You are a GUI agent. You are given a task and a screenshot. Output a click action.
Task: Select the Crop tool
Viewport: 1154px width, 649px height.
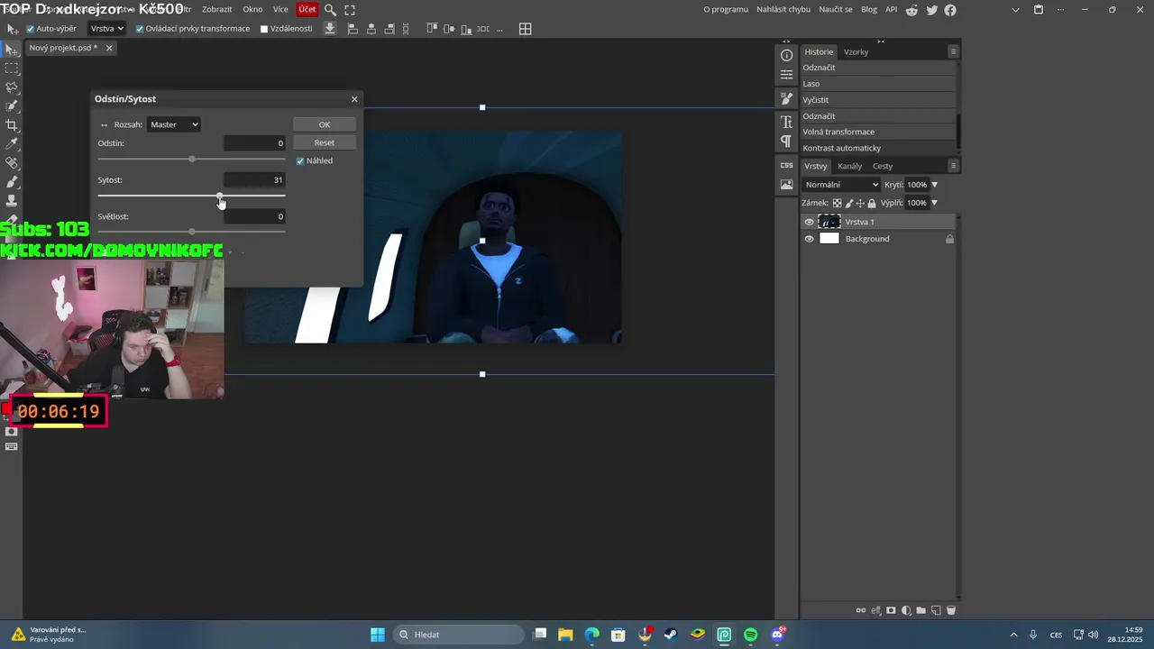pyautogui.click(x=12, y=124)
